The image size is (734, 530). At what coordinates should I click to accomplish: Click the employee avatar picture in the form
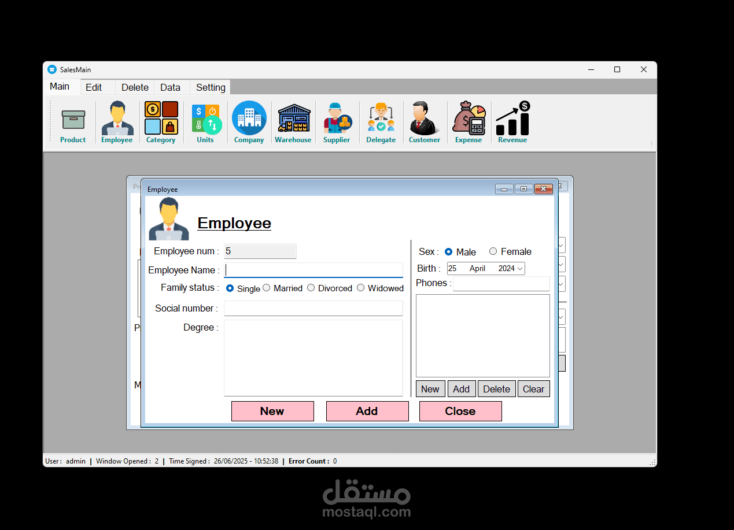pos(169,219)
